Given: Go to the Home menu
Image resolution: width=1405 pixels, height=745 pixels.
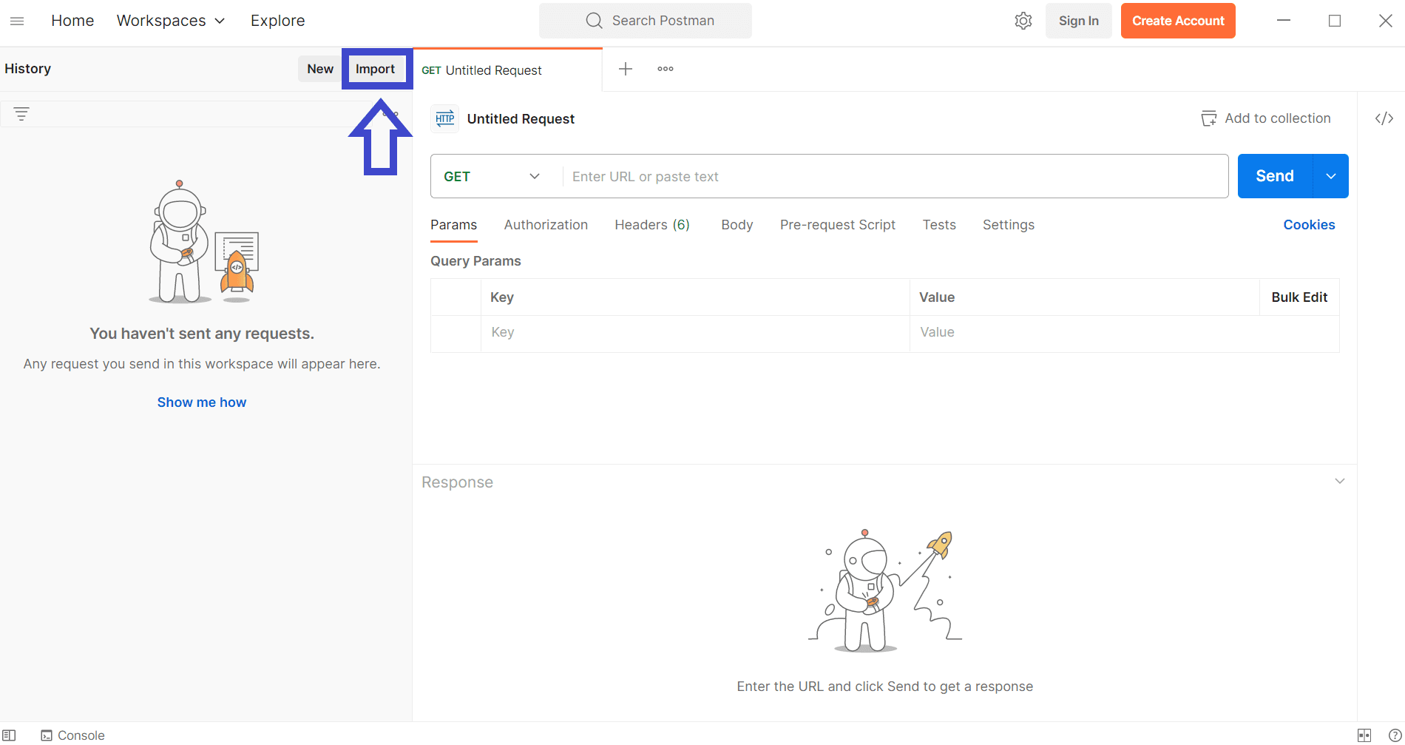Looking at the screenshot, I should pyautogui.click(x=72, y=21).
